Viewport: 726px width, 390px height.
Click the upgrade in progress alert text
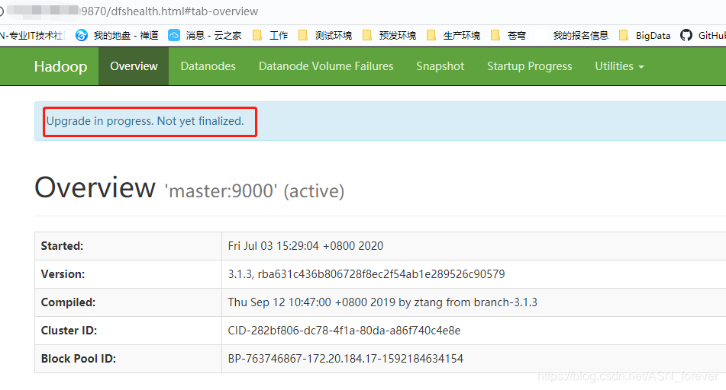coord(145,121)
